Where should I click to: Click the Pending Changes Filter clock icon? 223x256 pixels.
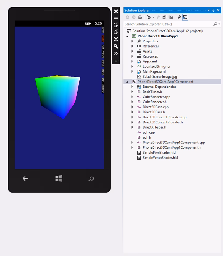tap(149, 17)
